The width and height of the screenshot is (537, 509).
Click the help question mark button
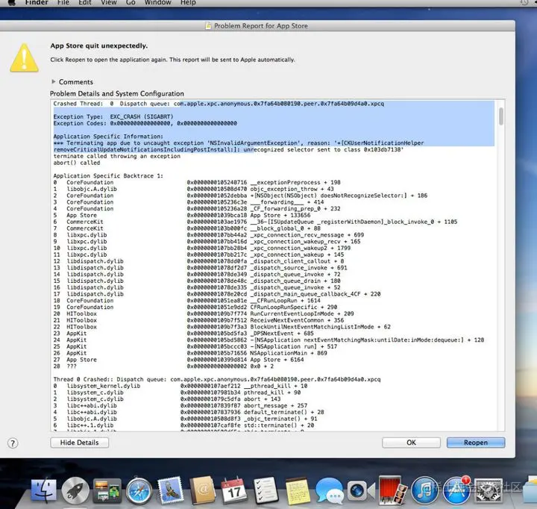[x=13, y=443]
